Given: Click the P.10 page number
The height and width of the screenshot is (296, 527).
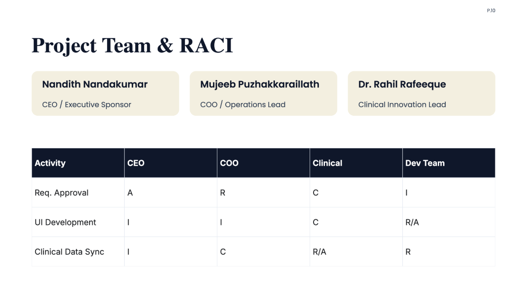Looking at the screenshot, I should [x=491, y=11].
